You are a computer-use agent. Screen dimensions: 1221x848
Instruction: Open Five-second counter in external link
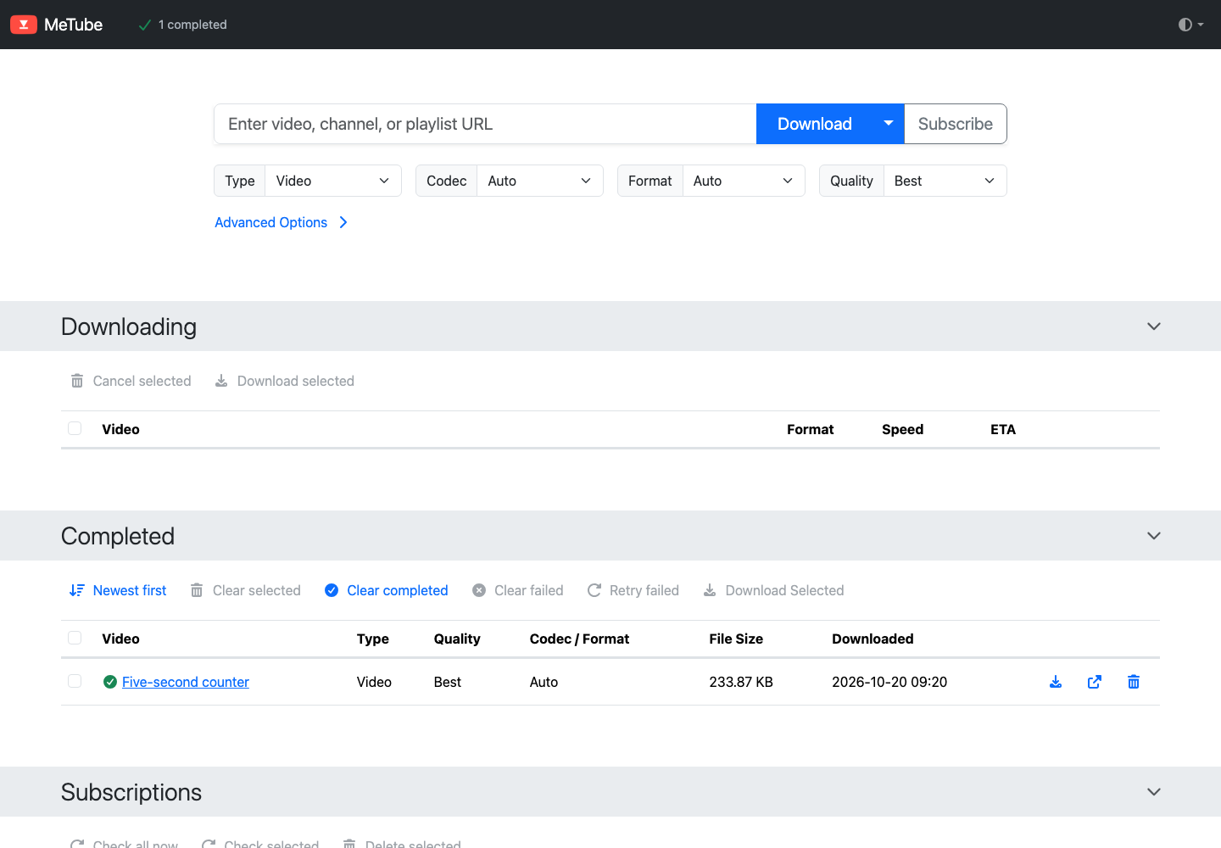[x=1095, y=682]
